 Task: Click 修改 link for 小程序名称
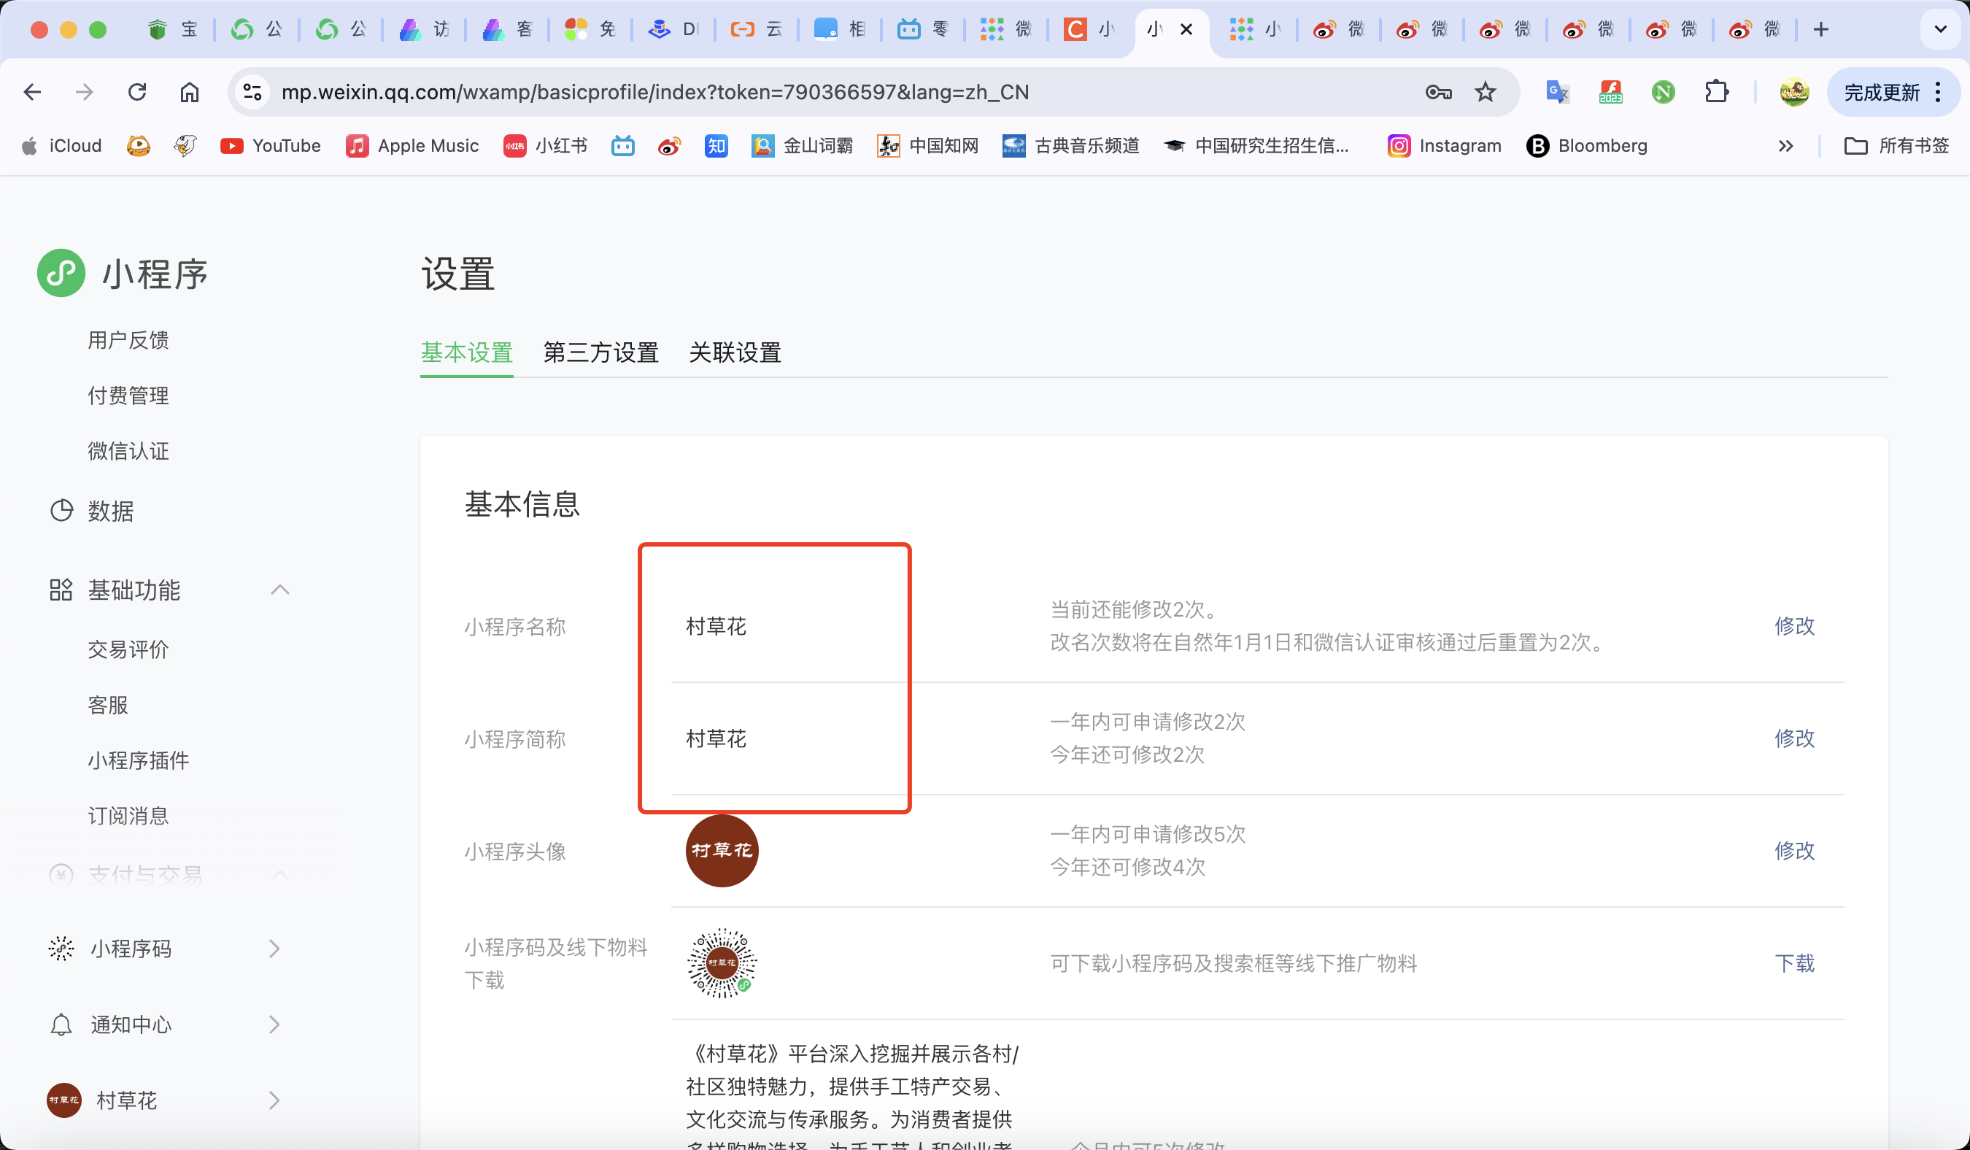(x=1793, y=625)
